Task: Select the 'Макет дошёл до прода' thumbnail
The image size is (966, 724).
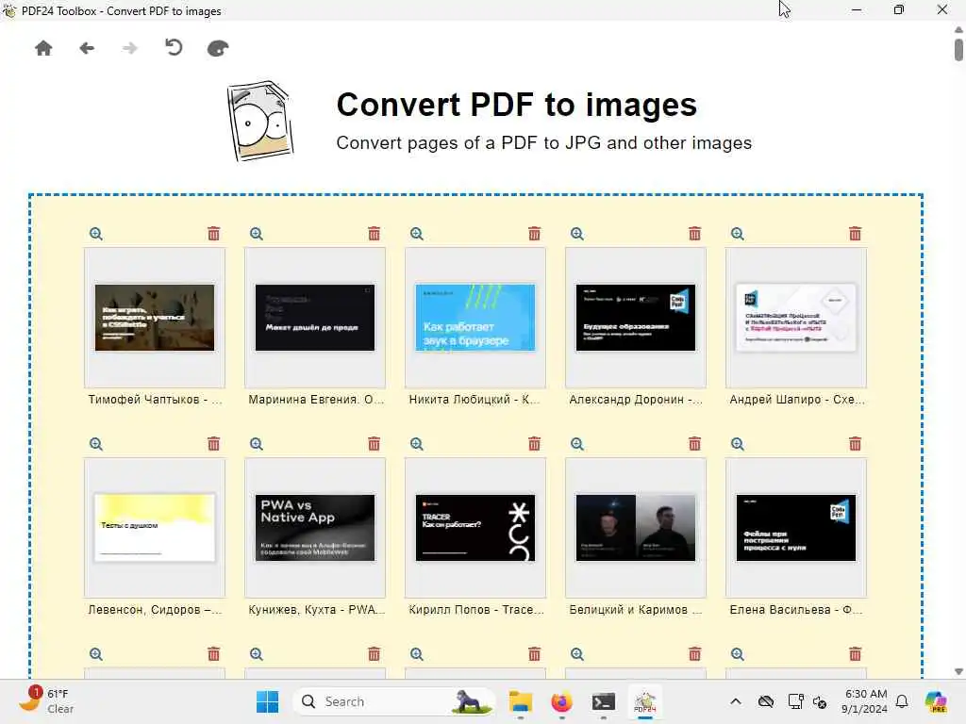Action: 315,318
